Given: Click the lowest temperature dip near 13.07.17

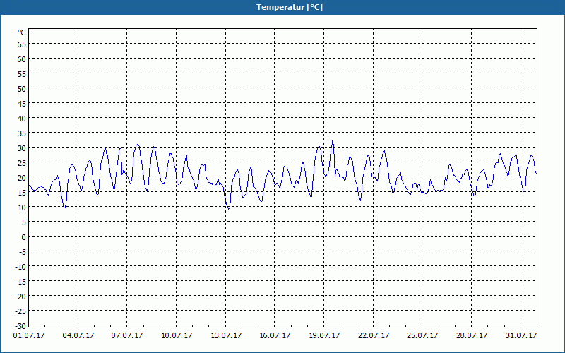Looking at the screenshot, I should click(x=228, y=208).
